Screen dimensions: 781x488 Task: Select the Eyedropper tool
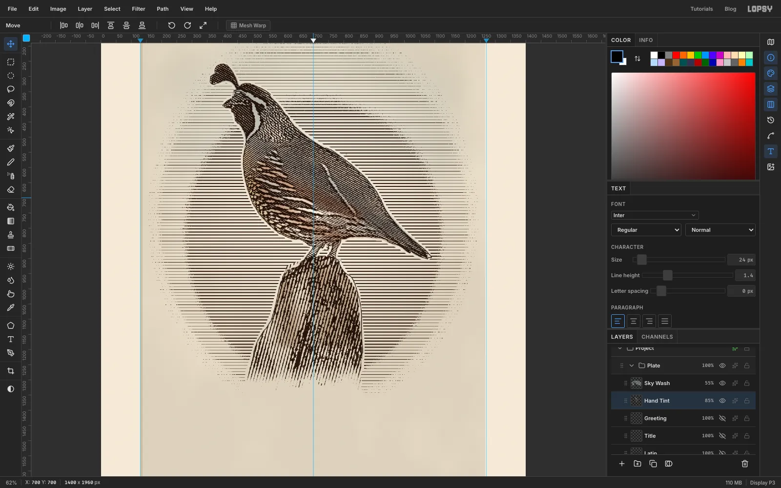click(10, 307)
